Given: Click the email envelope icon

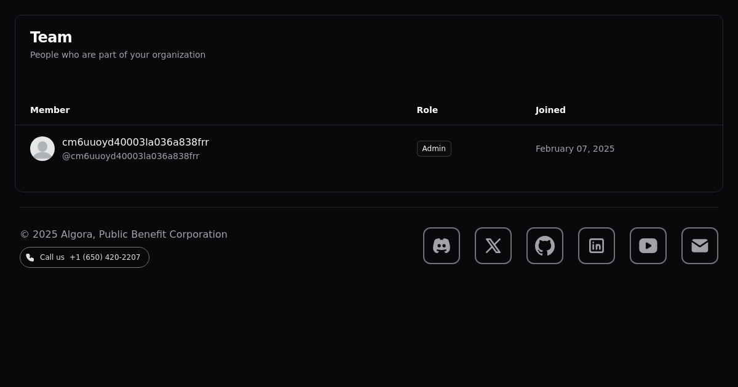Looking at the screenshot, I should 700,246.
